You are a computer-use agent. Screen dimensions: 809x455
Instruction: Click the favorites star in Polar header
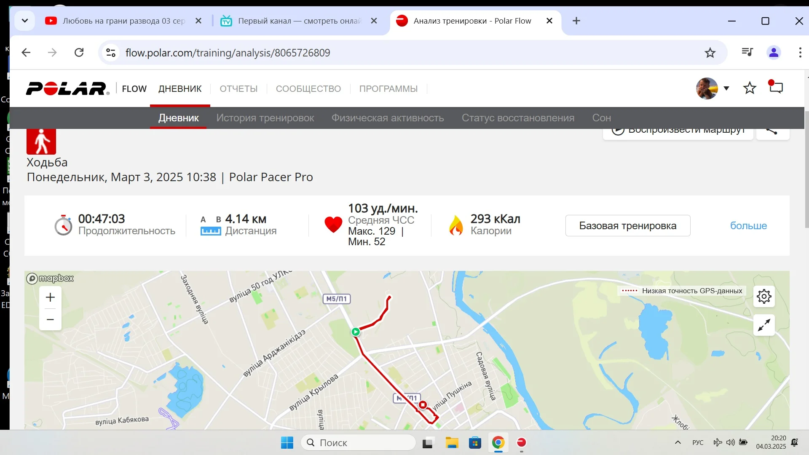(x=750, y=88)
